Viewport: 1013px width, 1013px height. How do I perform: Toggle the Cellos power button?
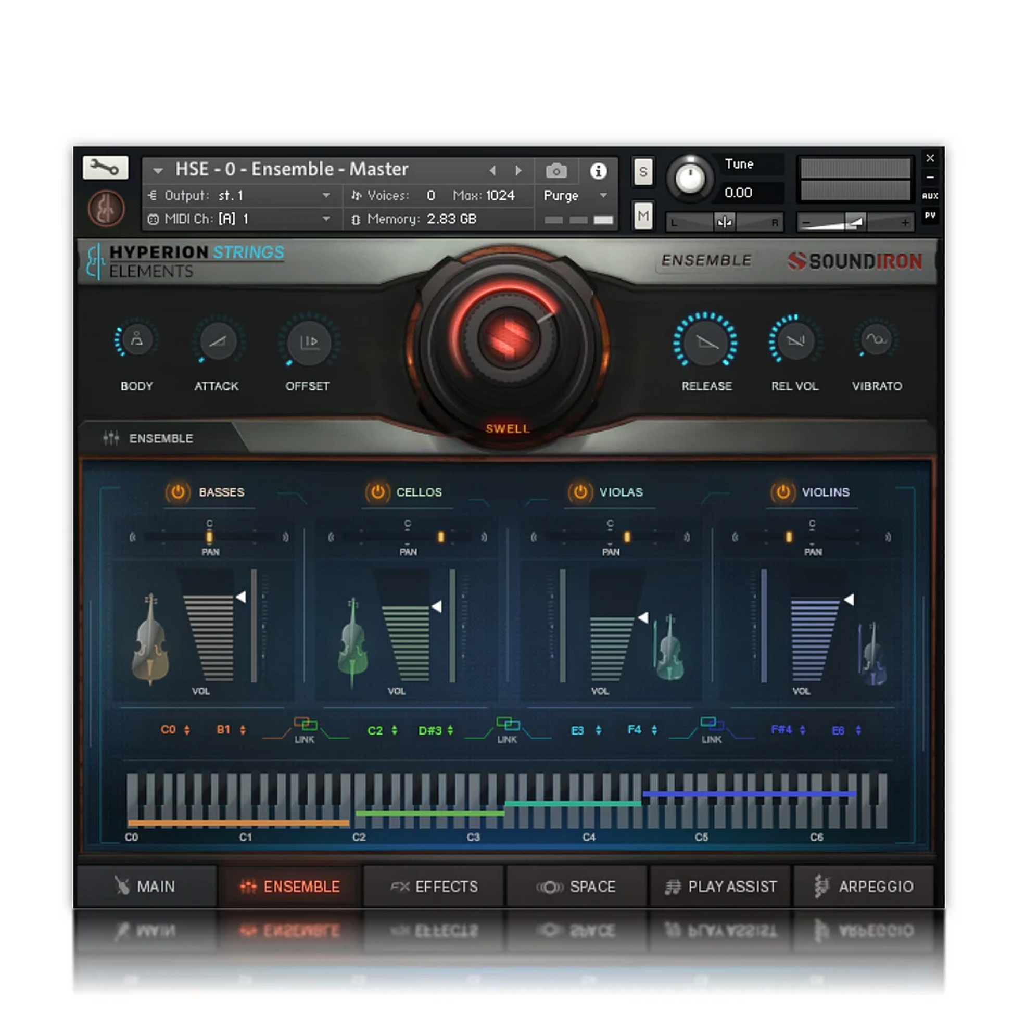[x=377, y=492]
